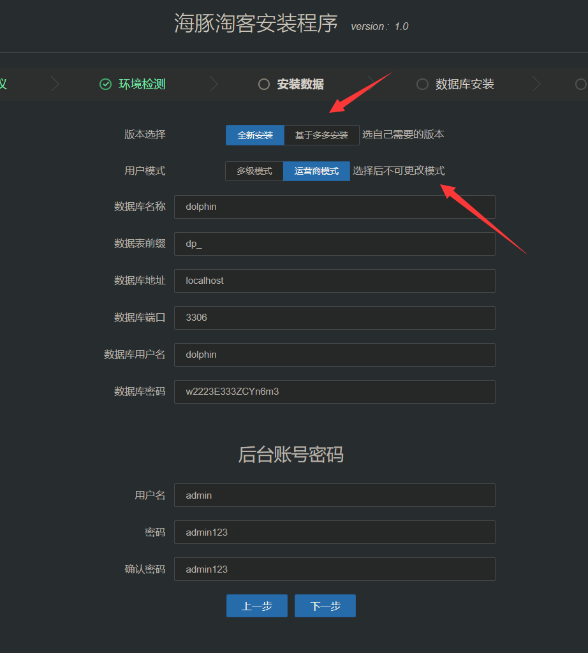The height and width of the screenshot is (653, 588).
Task: Click the 数据库名称 label
Action: [140, 207]
